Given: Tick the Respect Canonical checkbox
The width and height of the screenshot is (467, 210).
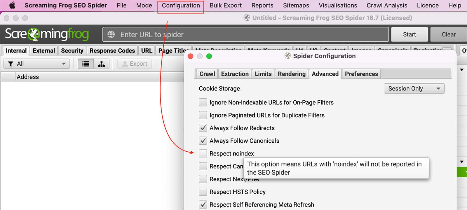Looking at the screenshot, I should click(203, 166).
